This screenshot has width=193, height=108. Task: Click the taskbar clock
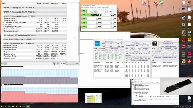tap(186, 106)
